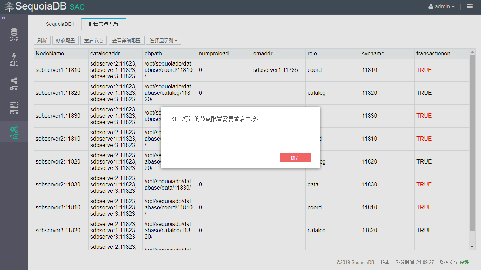Open the 选择显示列 dropdown
Viewport: 481px width, 270px height.
164,41
